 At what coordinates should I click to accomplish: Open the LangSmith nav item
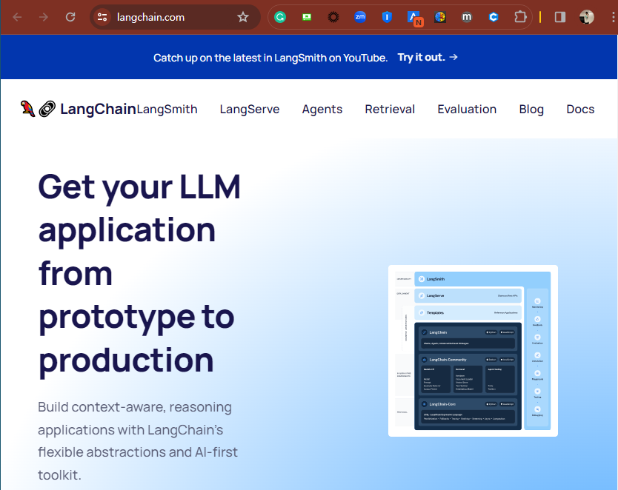[x=167, y=109]
